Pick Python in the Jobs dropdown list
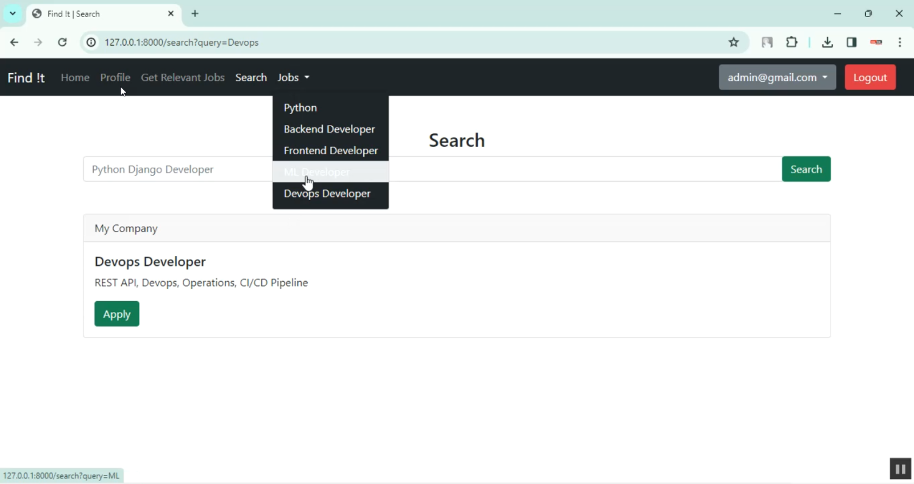 click(x=300, y=108)
